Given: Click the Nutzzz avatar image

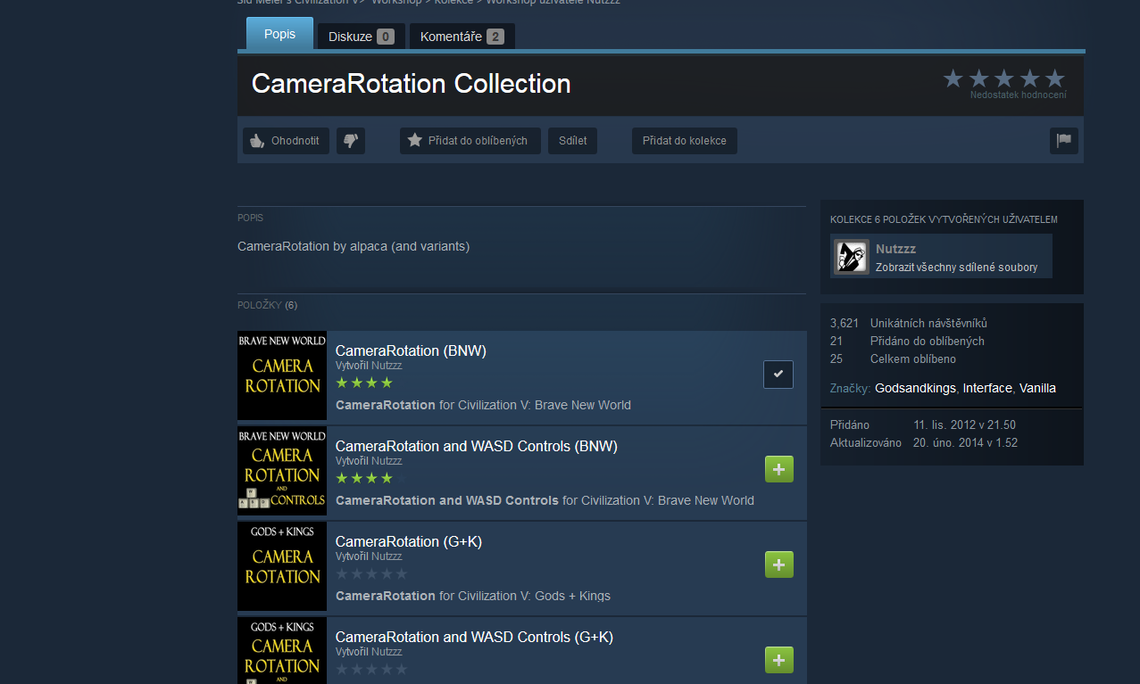Looking at the screenshot, I should 851,257.
